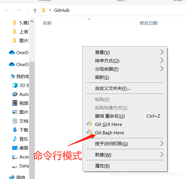Click the folder icon in address bar
This screenshot has width=186, height=179.
pos(43,10)
